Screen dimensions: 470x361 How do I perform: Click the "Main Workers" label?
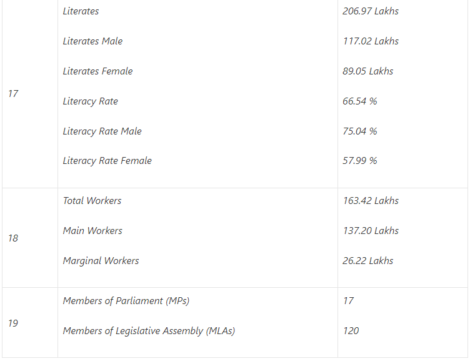point(92,231)
